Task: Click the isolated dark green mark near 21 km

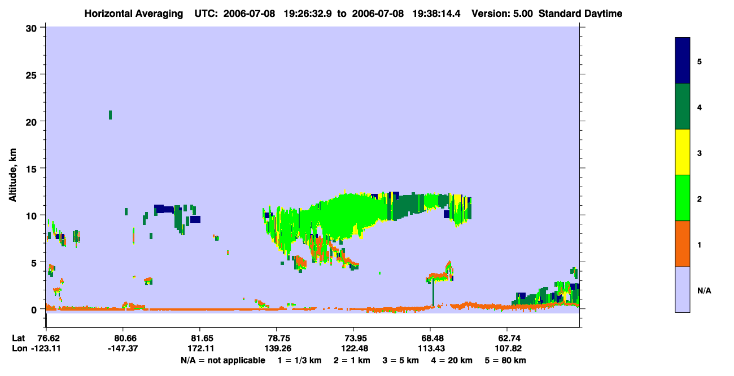Action: click(x=110, y=115)
